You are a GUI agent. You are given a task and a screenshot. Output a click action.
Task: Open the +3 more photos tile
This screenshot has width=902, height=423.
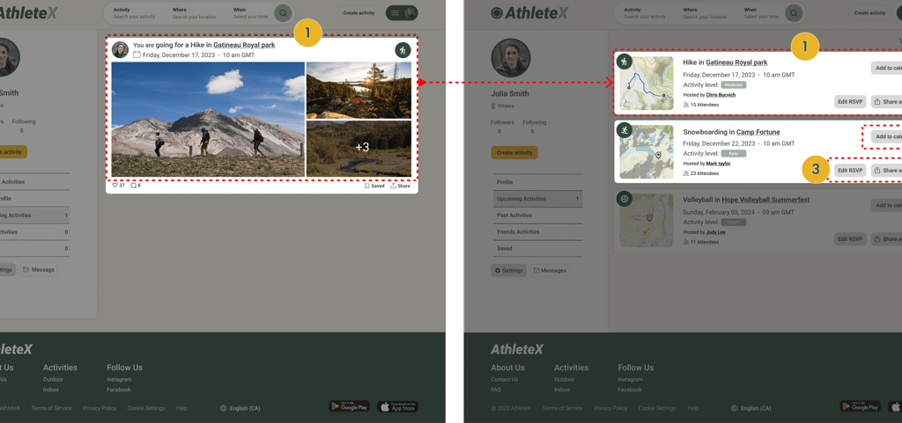coord(359,149)
